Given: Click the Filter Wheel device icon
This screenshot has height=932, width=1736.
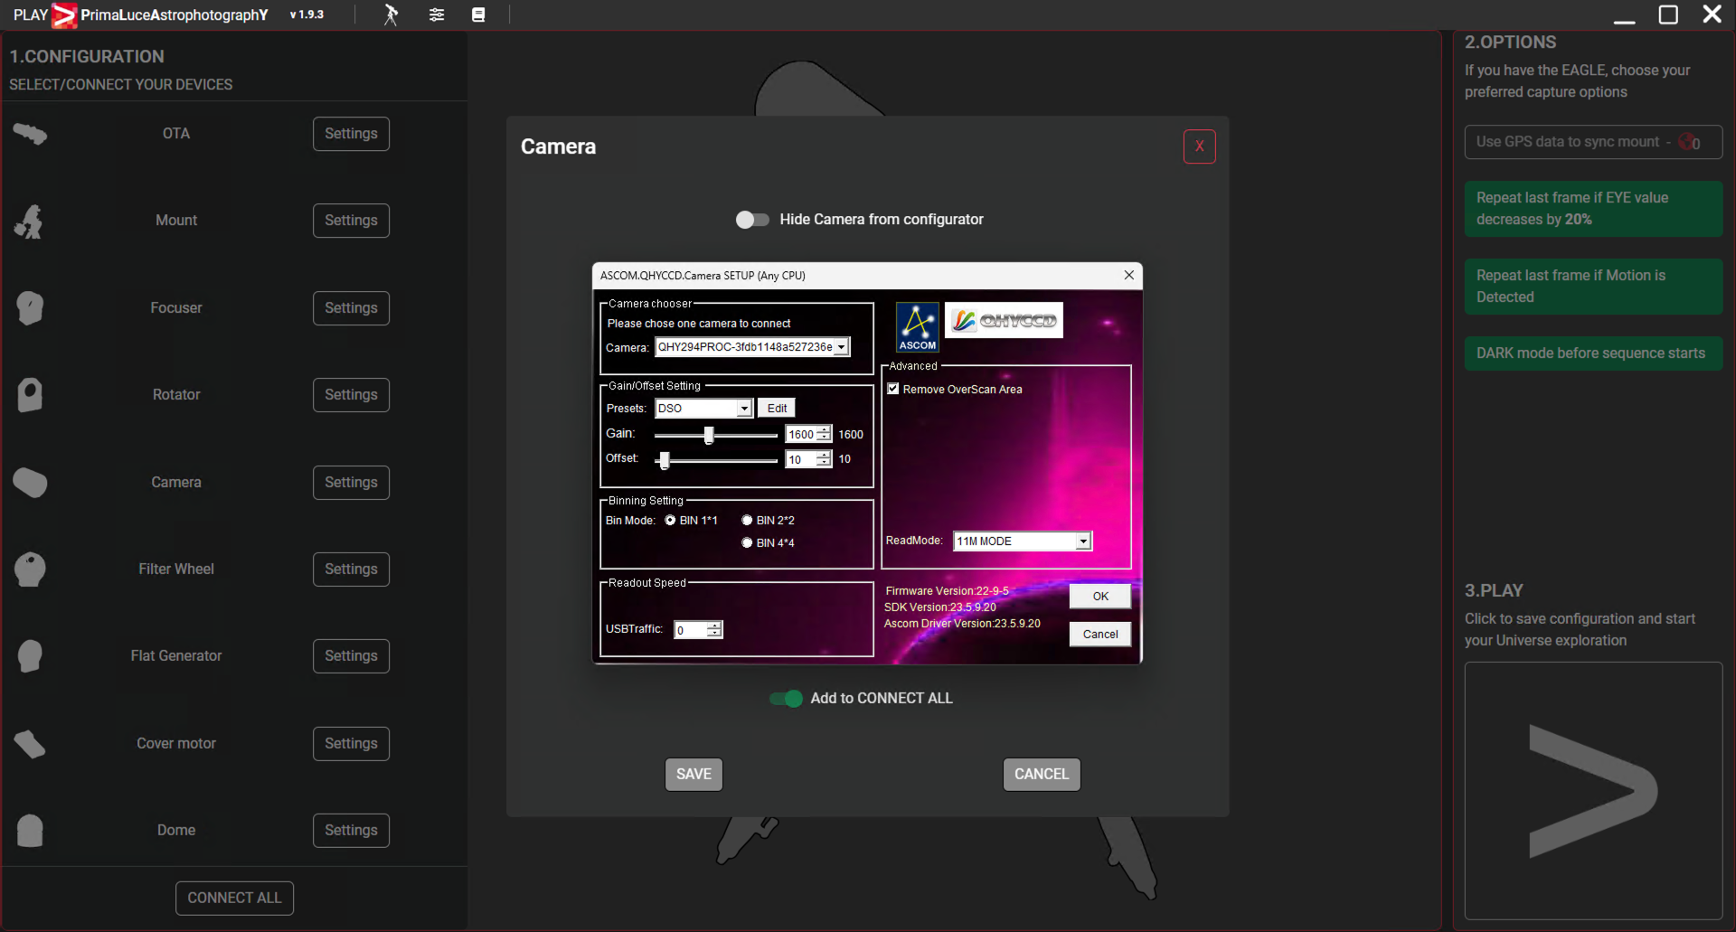Looking at the screenshot, I should [x=30, y=570].
